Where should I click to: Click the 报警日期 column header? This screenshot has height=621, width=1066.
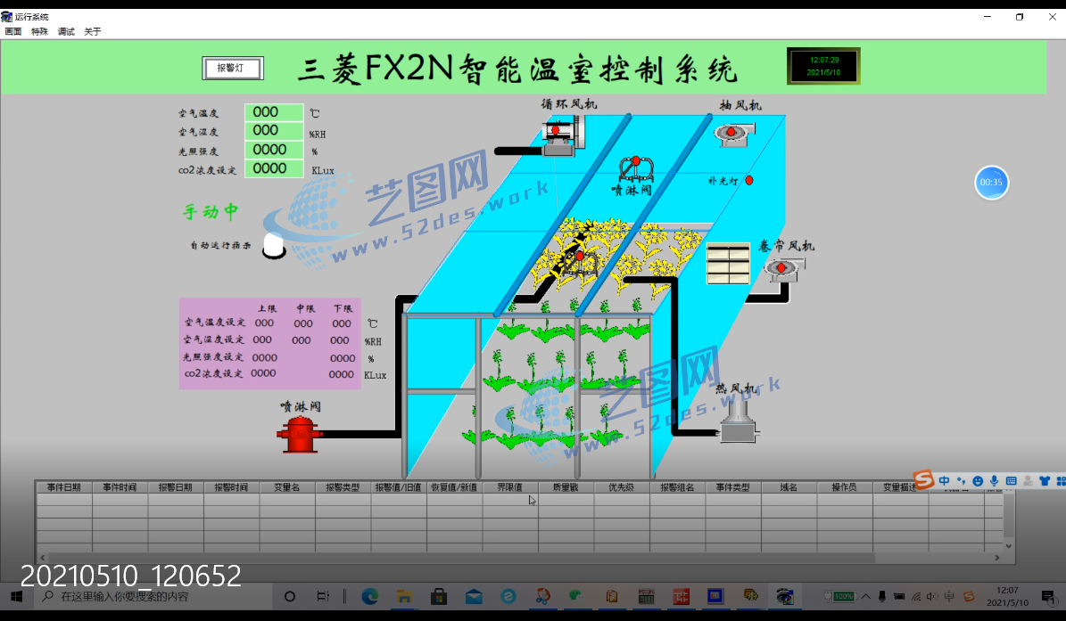[176, 487]
